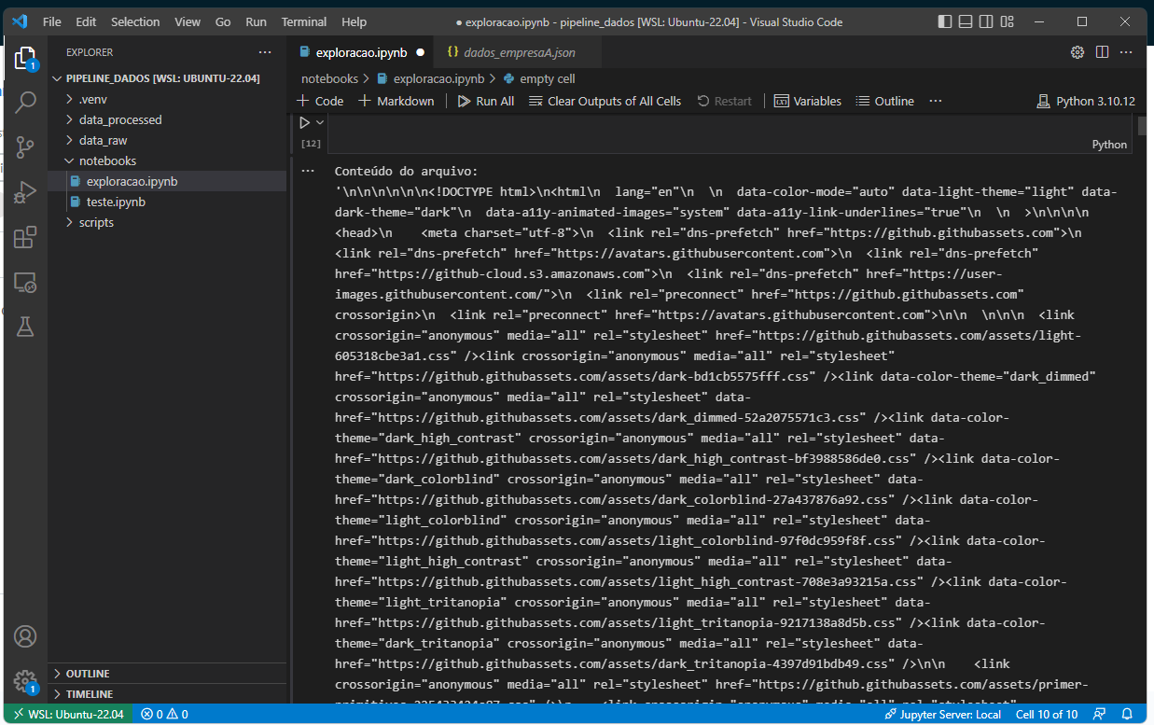
Task: Click Run All in notebook toolbar
Action: (x=486, y=101)
